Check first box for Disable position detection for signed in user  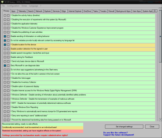coord(5,49)
